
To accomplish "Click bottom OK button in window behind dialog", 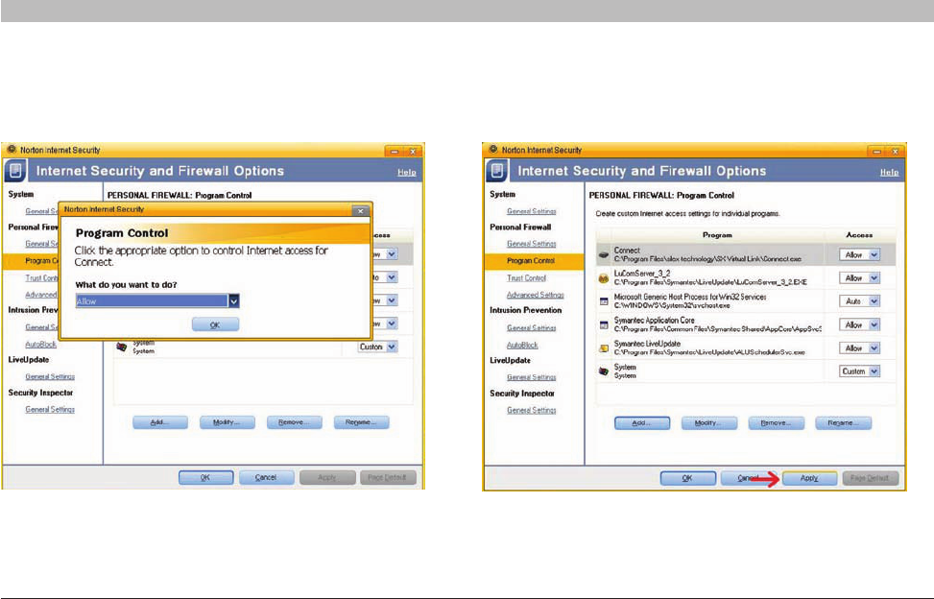I will 206,477.
